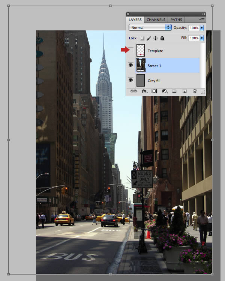Add a layer mask
Image resolution: width=225 pixels, height=281 pixels.
click(x=154, y=91)
